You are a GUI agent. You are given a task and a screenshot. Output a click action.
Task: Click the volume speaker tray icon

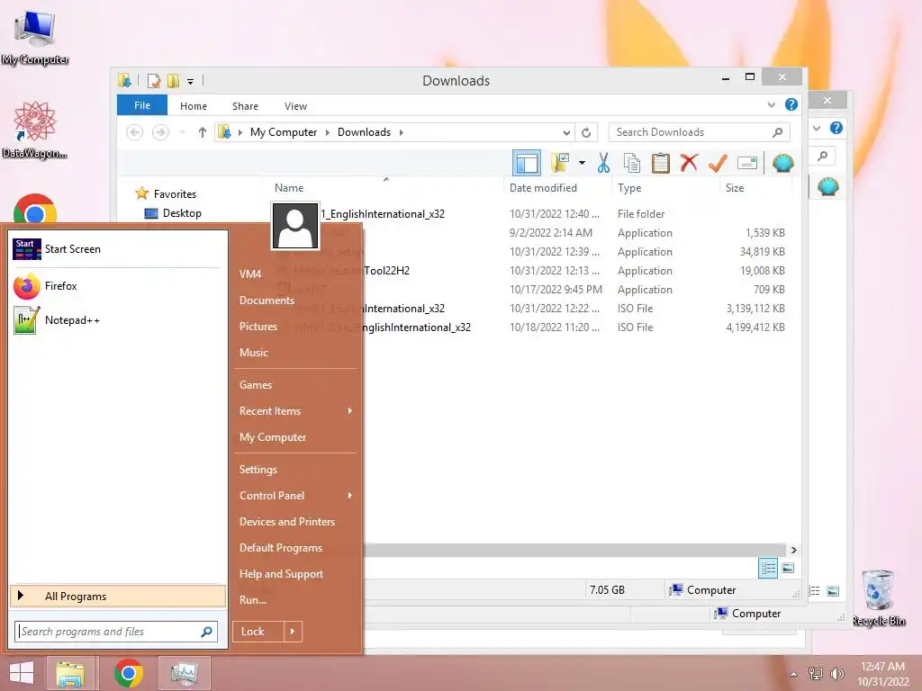pos(836,673)
